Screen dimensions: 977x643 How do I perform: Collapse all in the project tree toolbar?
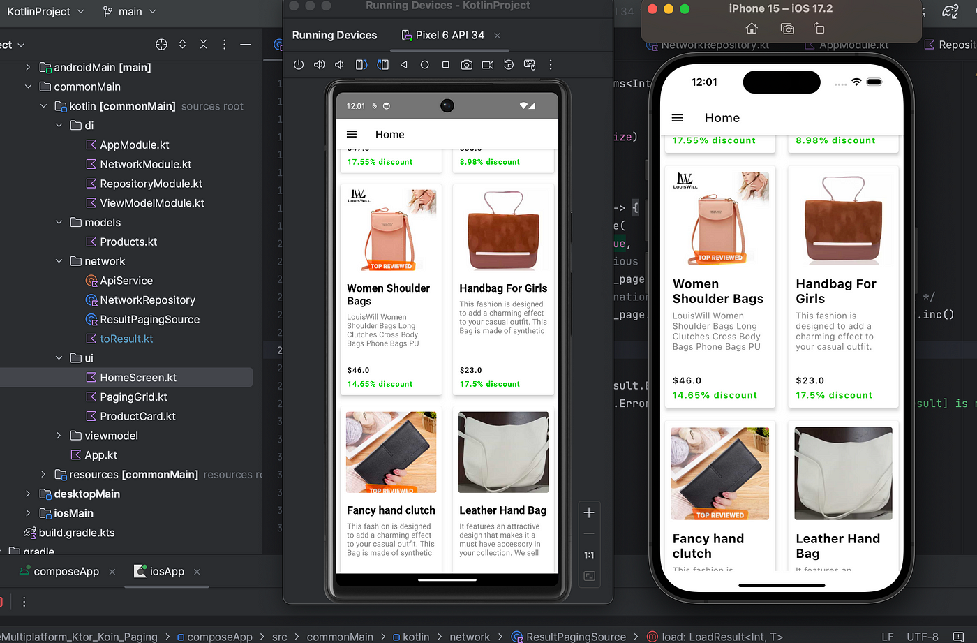203,45
